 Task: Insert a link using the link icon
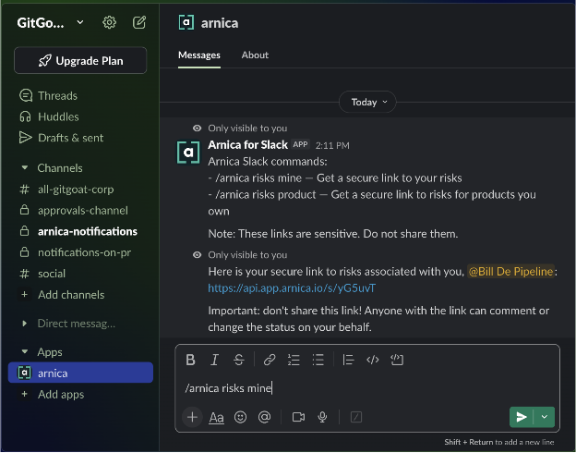tap(270, 360)
